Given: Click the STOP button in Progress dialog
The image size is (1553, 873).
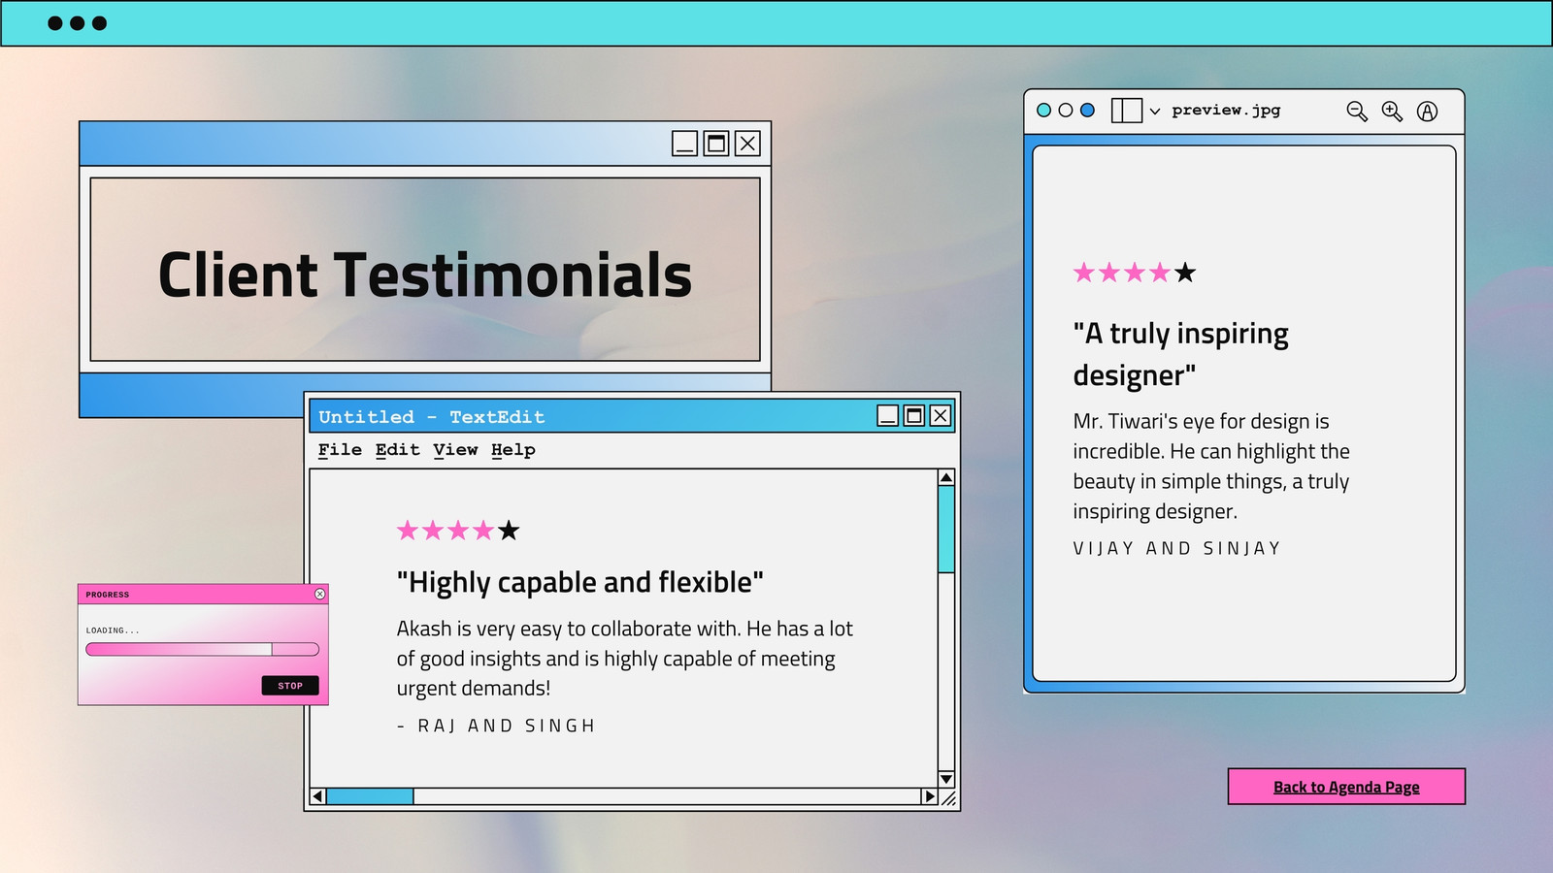Looking at the screenshot, I should pos(290,686).
